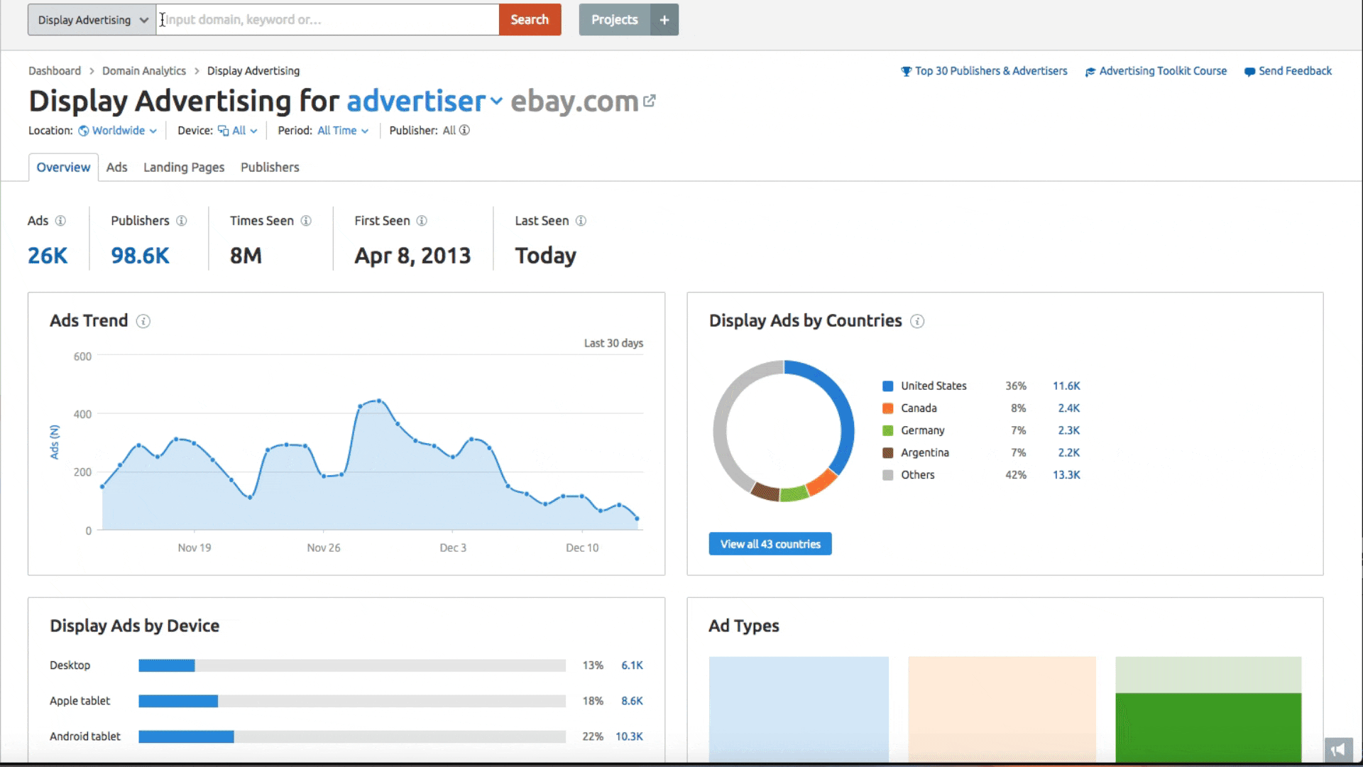Open the Device All dropdown
The width and height of the screenshot is (1363, 767).
pos(244,131)
